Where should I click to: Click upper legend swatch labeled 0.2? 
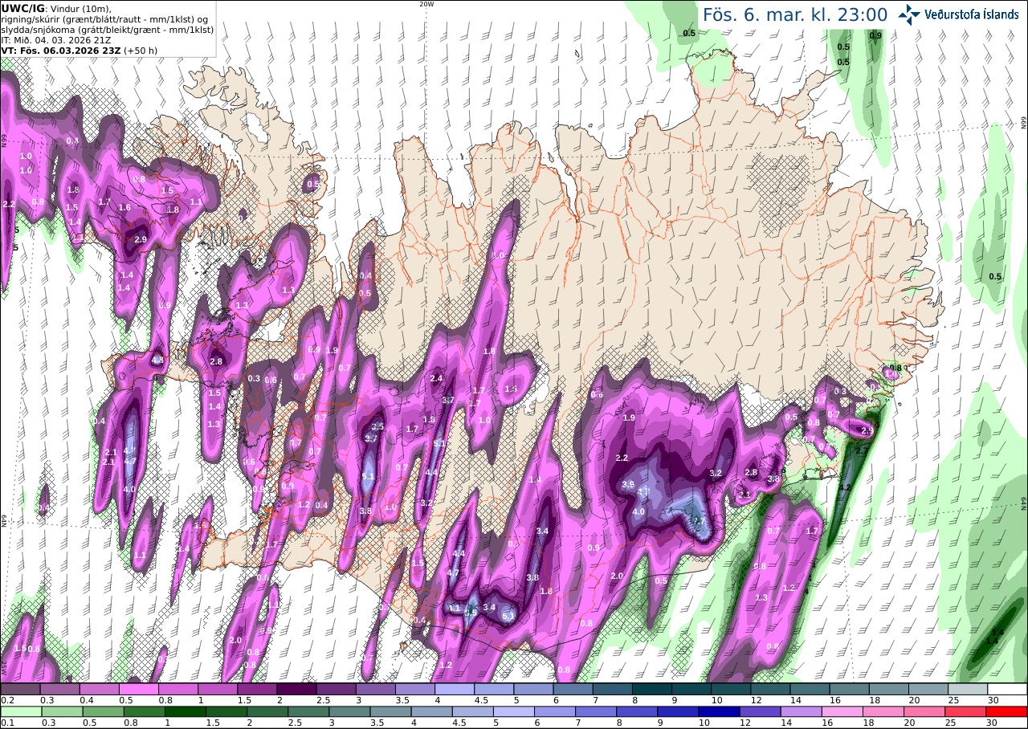point(20,689)
